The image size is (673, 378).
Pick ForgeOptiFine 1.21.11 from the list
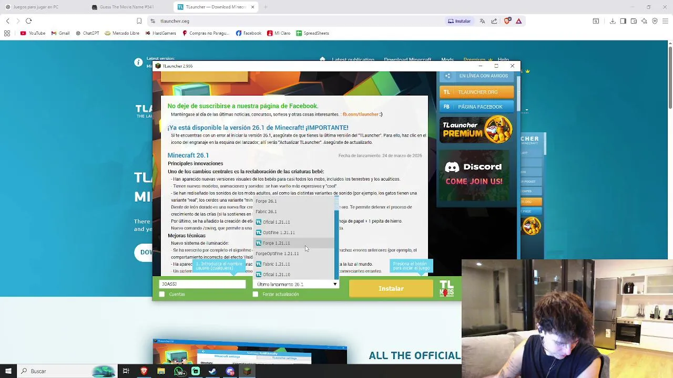tap(294, 254)
